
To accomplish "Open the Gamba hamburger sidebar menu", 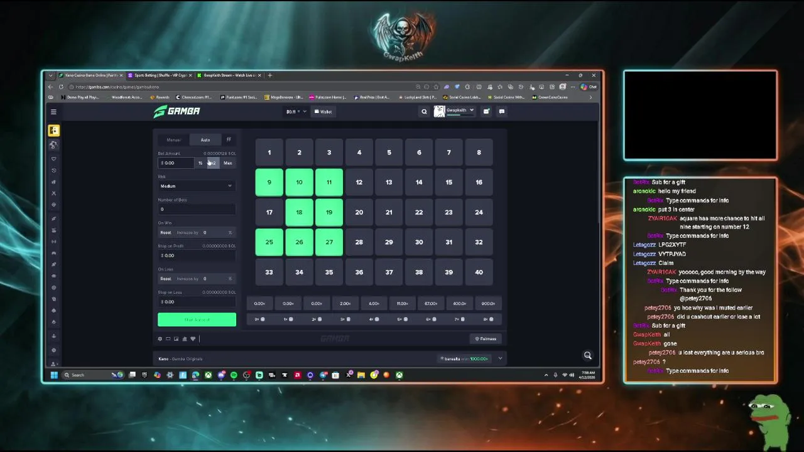I will [53, 112].
